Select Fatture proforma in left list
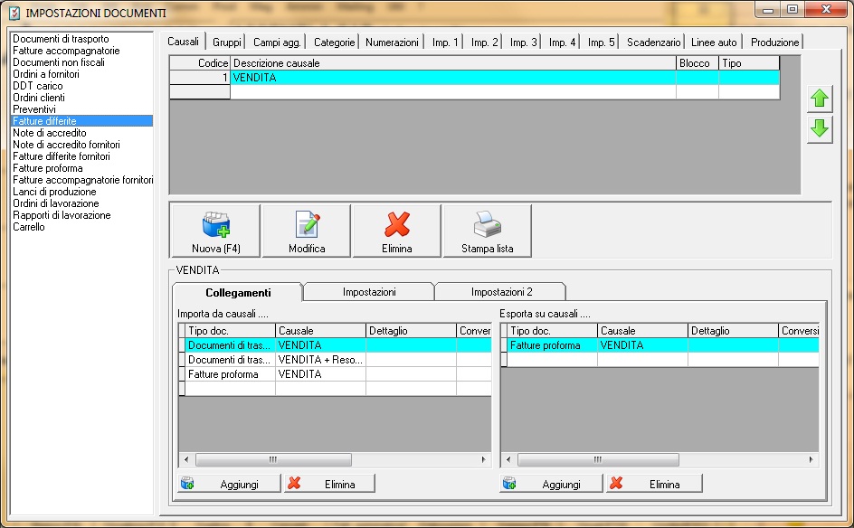Image resolution: width=854 pixels, height=528 pixels. (x=81, y=168)
